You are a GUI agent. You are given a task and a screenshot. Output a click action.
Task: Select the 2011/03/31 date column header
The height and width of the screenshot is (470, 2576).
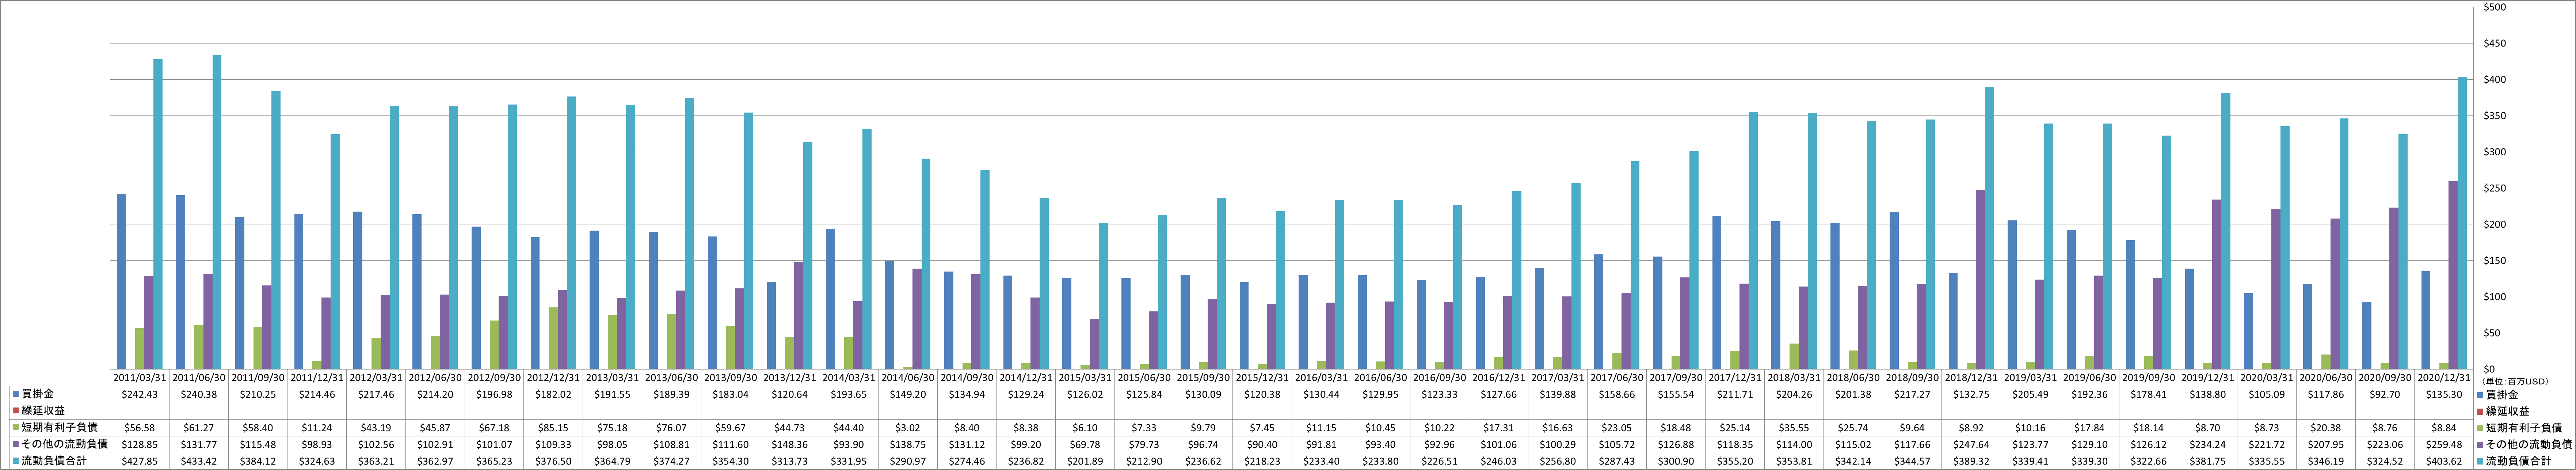139,378
